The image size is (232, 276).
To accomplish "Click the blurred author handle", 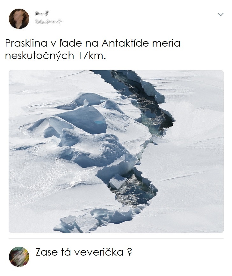I will [48, 21].
